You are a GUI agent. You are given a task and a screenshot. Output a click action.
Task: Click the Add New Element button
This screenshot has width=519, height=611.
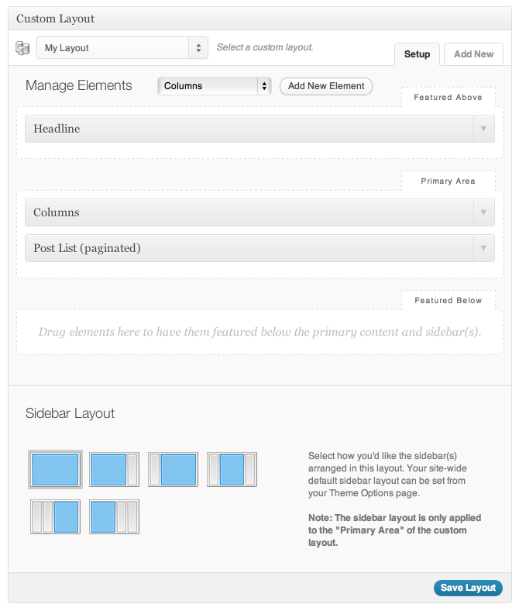point(326,86)
